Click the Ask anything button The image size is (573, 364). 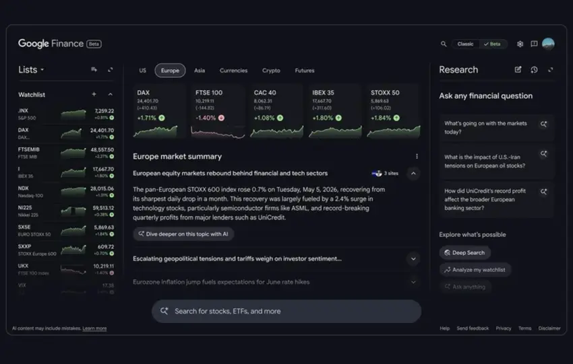coord(465,287)
